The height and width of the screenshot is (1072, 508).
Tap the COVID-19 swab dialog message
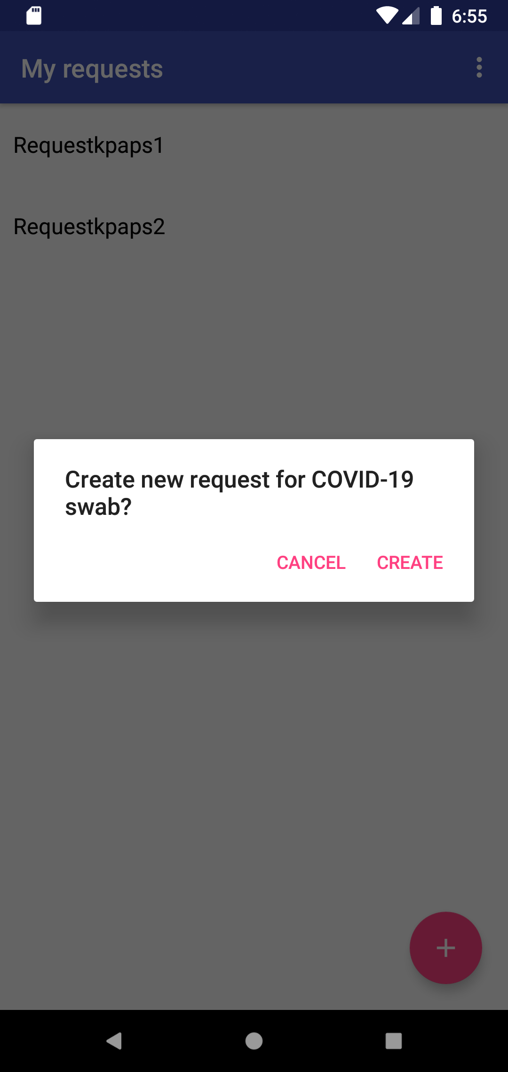point(239,493)
